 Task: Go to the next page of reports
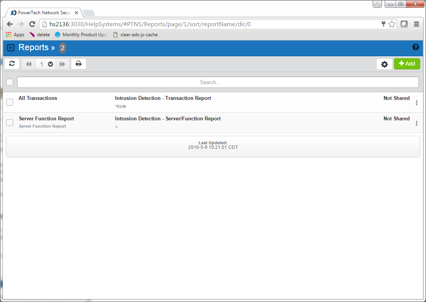tap(63, 64)
